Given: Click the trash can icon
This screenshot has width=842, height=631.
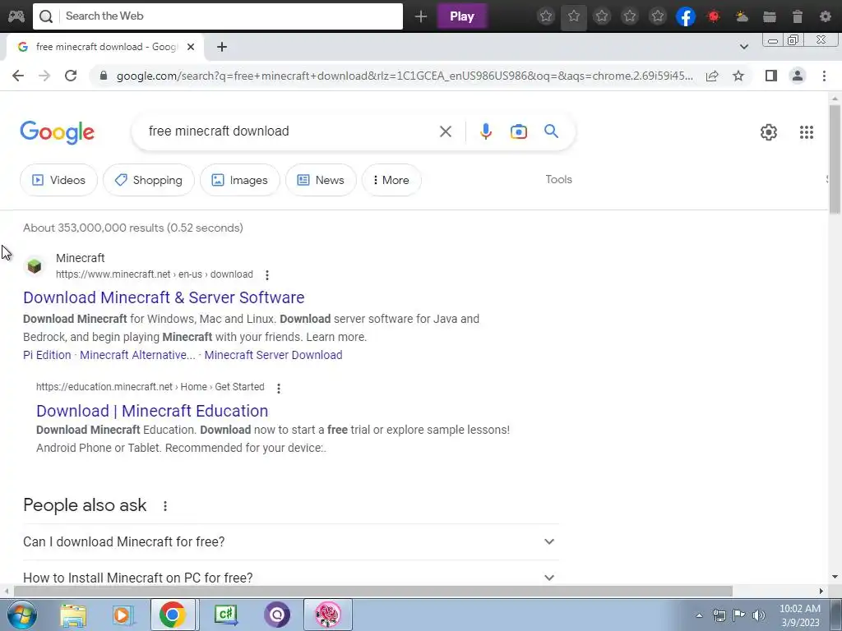Looking at the screenshot, I should tap(798, 16).
